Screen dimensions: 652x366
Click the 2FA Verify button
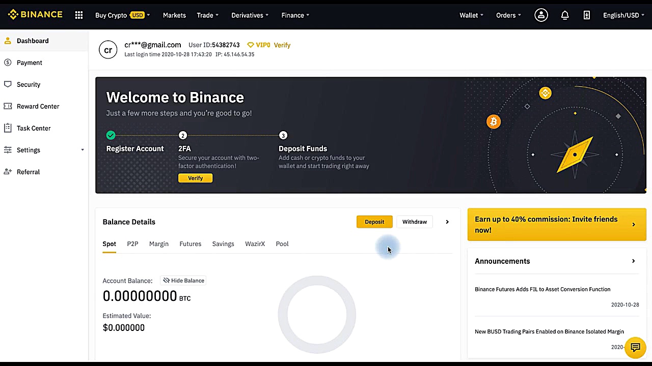[195, 178]
